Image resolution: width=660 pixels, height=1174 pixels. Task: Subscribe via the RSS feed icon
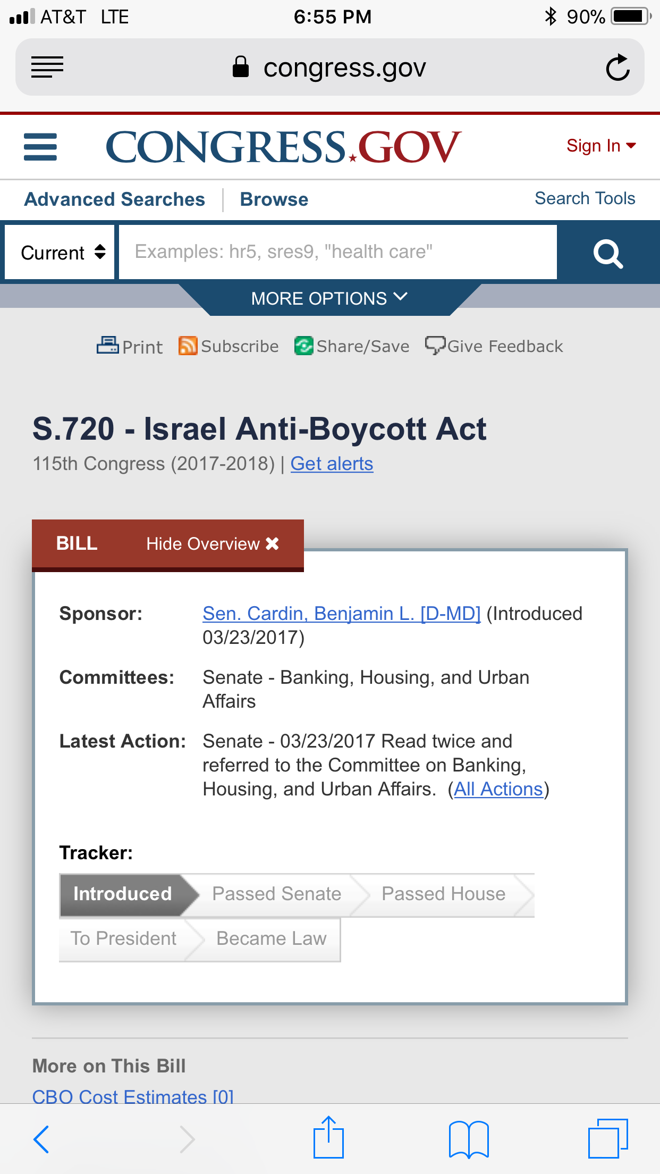188,346
